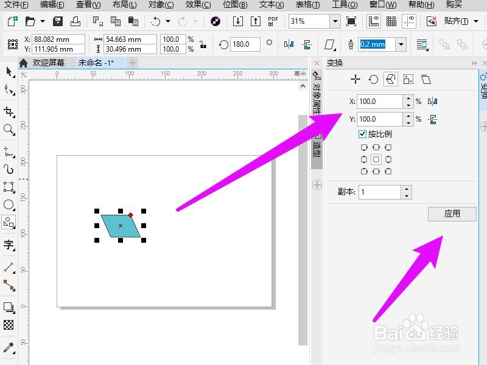Select the Transparency checkerboard tool
The height and width of the screenshot is (365, 487).
point(9,325)
